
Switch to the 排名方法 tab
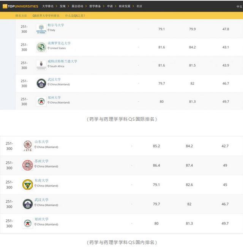pos(21,16)
